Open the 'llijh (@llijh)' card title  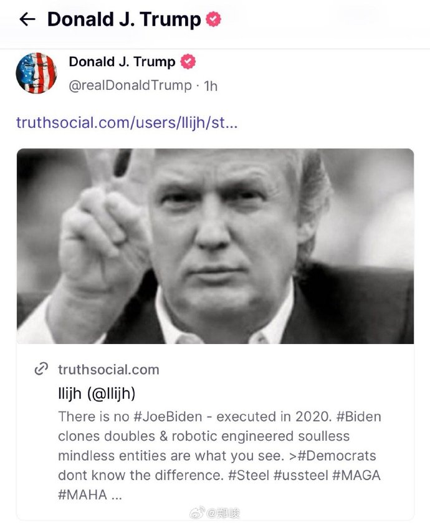[x=97, y=394]
